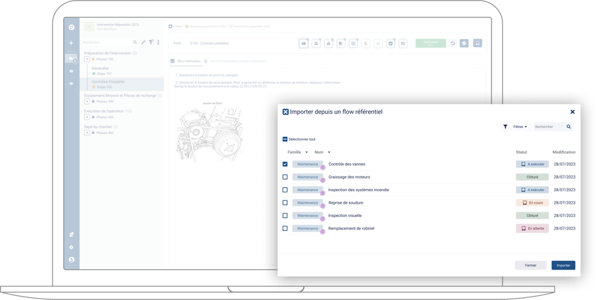Screen dimensions: 598x300
Task: Click the A exécuter badge on Contrôle des vannes
Action: pos(532,164)
